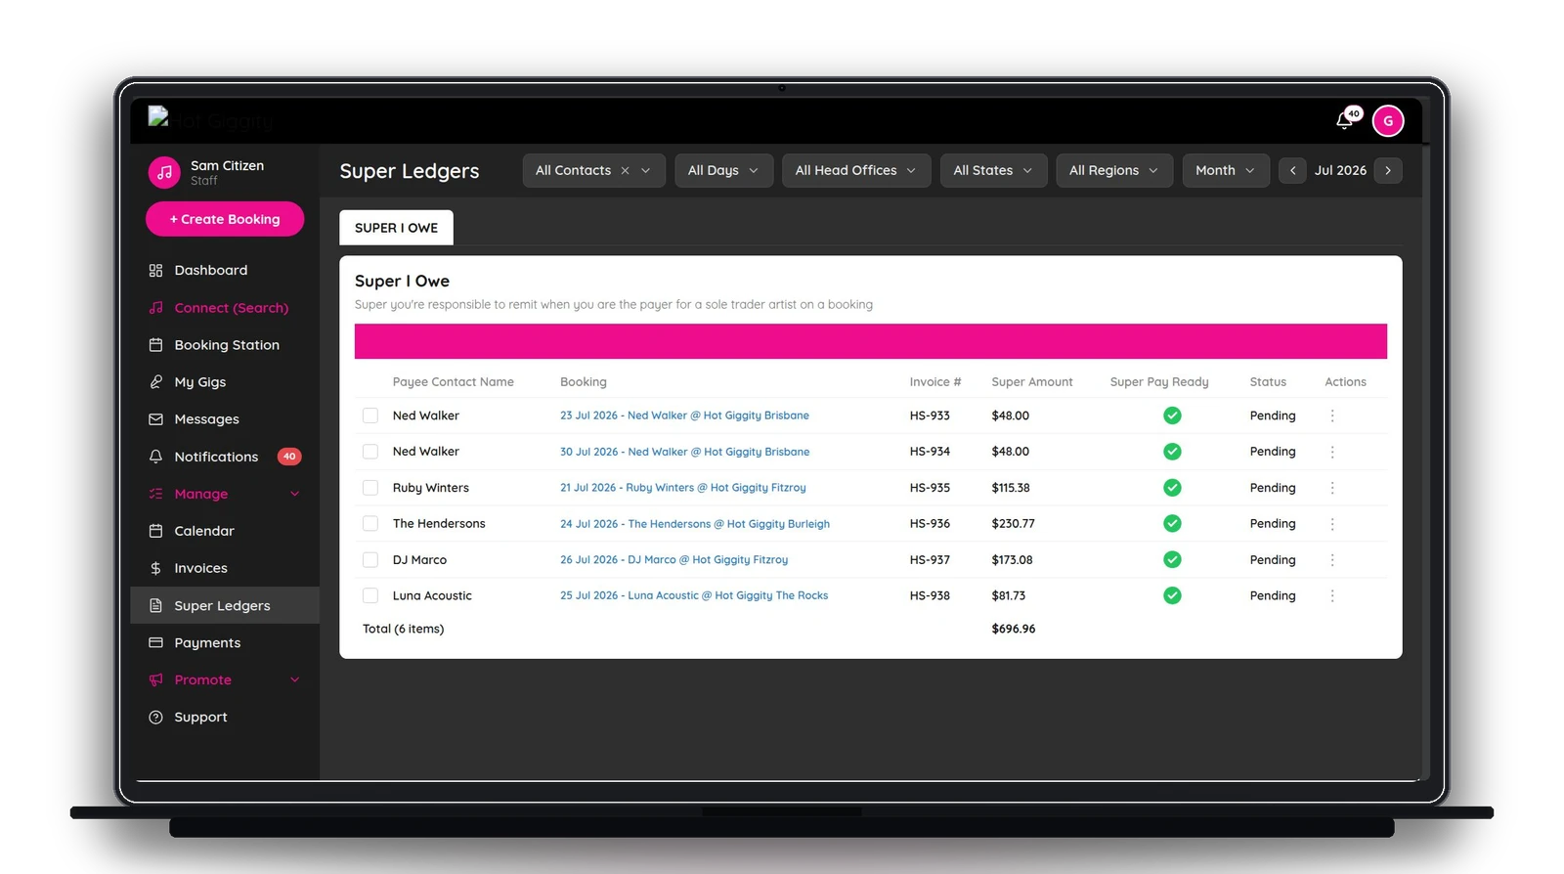This screenshot has width=1564, height=874.
Task: Click the My Gigs microphone icon
Action: (x=155, y=382)
